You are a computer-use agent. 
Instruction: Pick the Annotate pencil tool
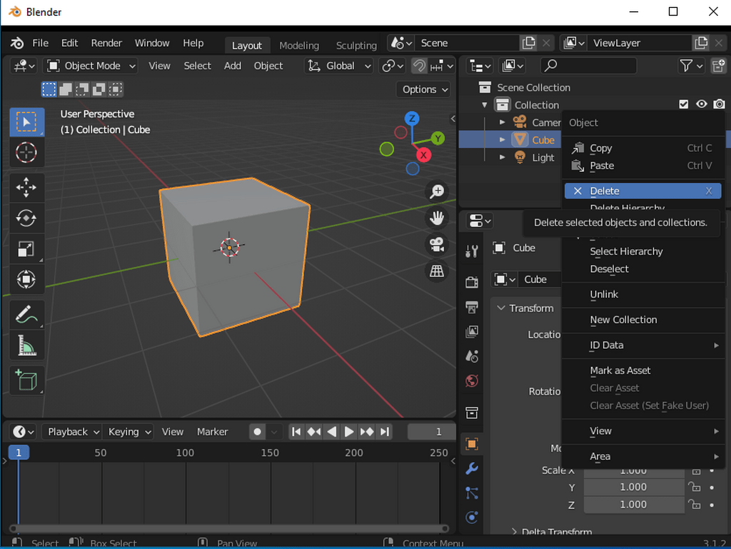tap(26, 314)
